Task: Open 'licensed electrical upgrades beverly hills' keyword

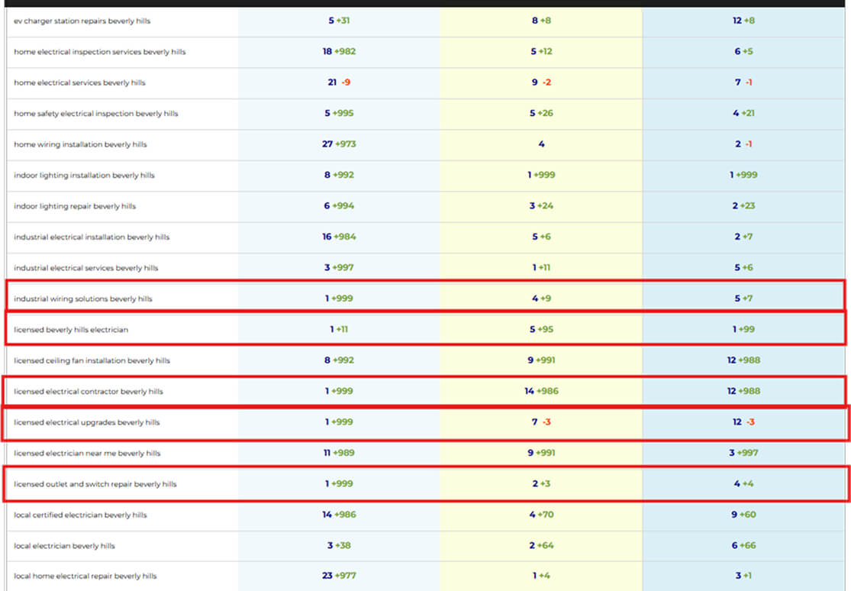Action: (86, 422)
